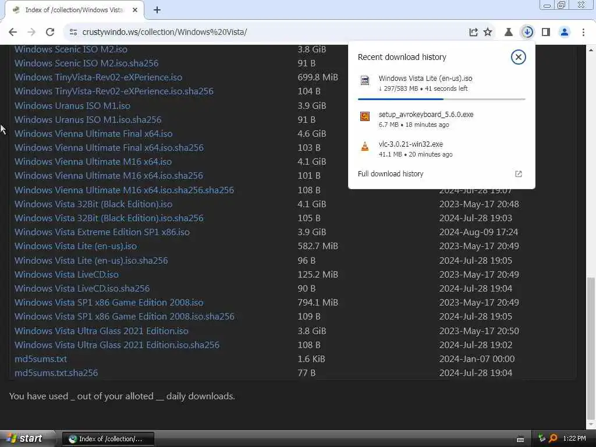Open Windows Scenic ISO M2.iso link
This screenshot has height=447, width=596.
pyautogui.click(x=70, y=49)
